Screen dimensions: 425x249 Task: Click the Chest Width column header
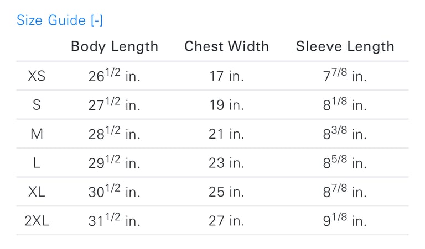226,46
